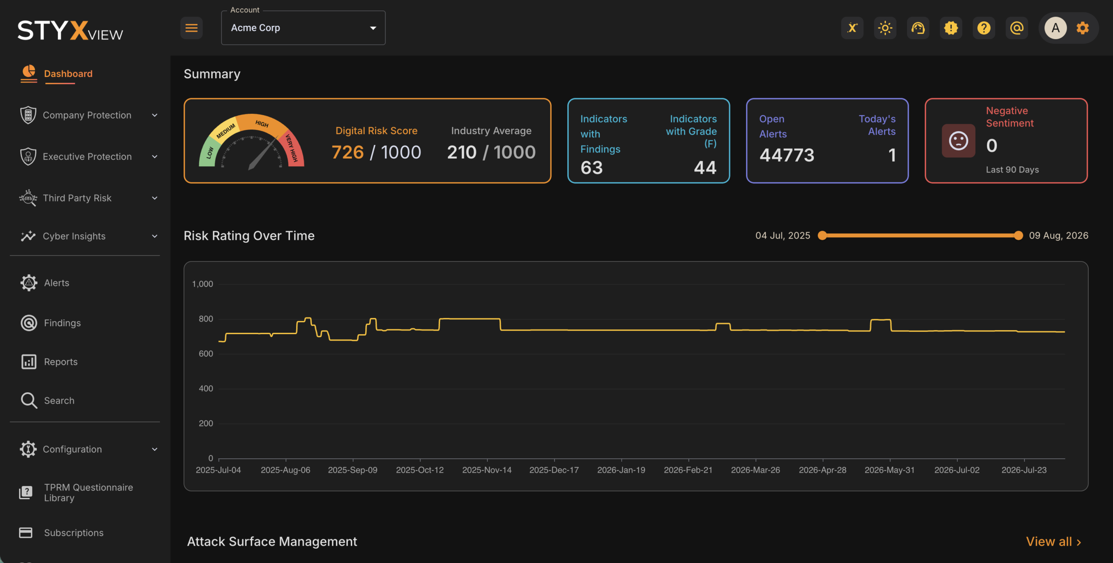This screenshot has width=1113, height=563.
Task: Click the TPRM Questionnaire Library icon
Action: pyautogui.click(x=26, y=493)
